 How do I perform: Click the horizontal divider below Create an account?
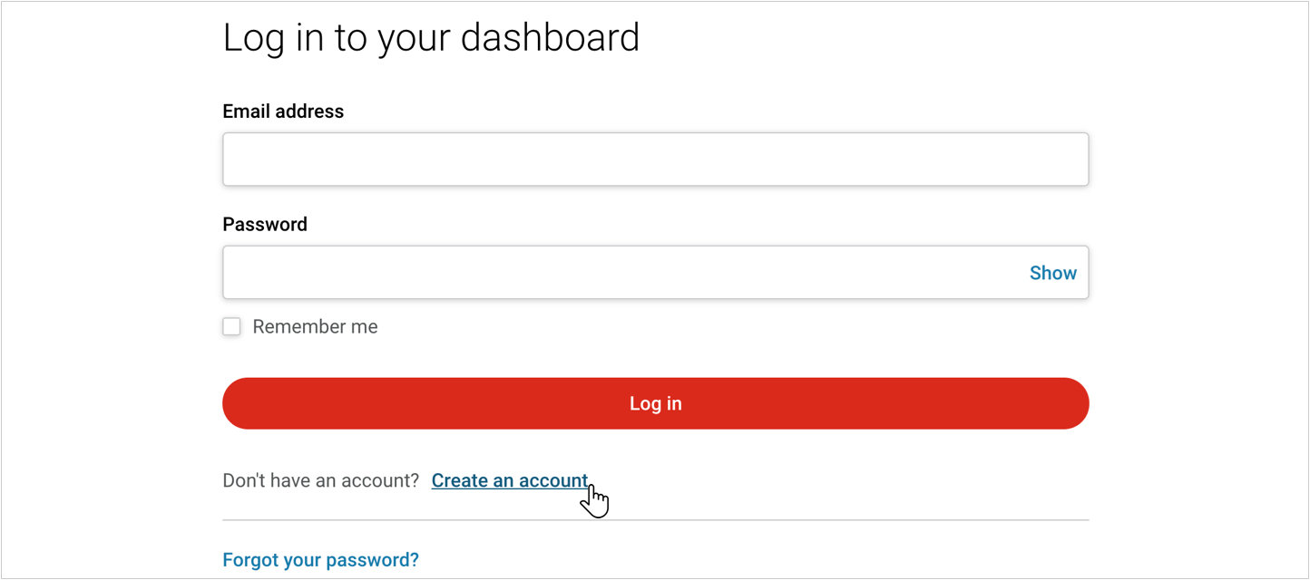coord(655,520)
